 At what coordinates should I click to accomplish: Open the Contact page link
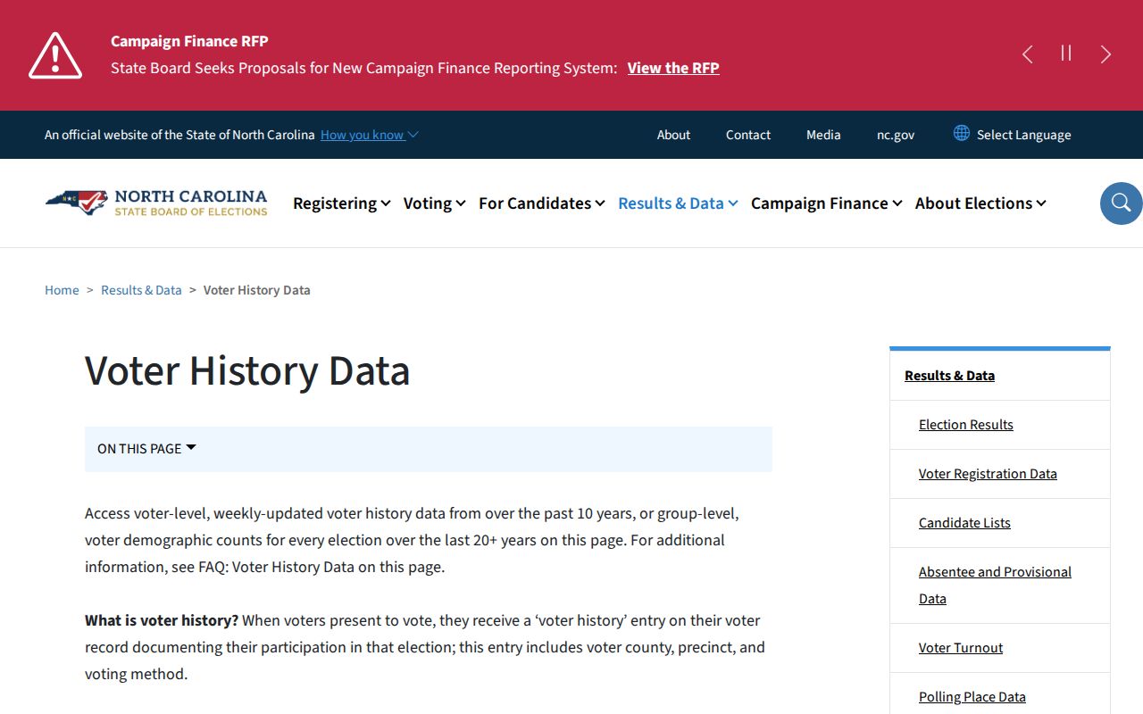748,135
